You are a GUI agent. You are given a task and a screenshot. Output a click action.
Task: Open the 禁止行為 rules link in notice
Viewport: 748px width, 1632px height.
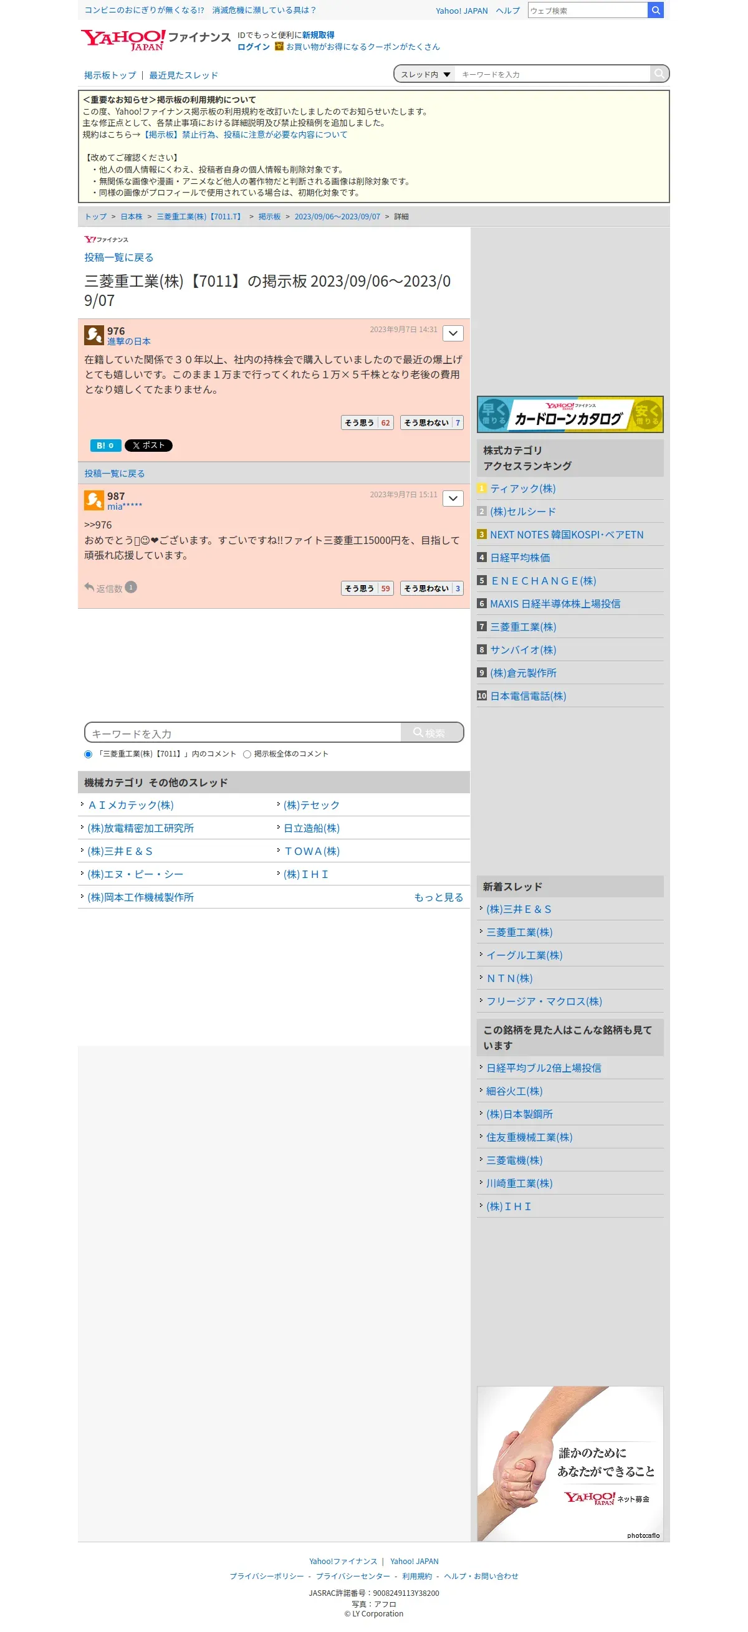244,135
